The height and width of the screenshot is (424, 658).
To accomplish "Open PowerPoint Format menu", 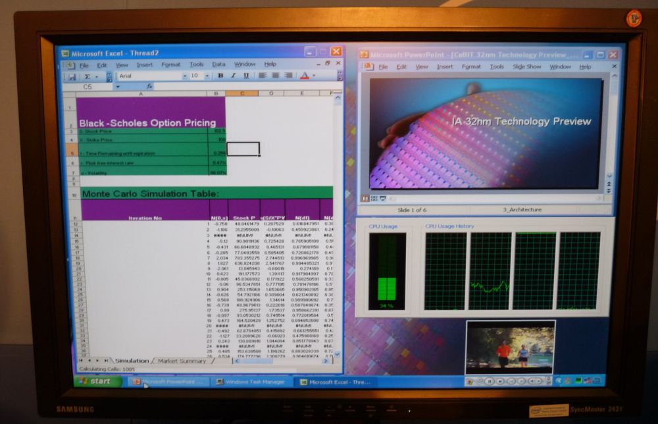I will pyautogui.click(x=471, y=66).
